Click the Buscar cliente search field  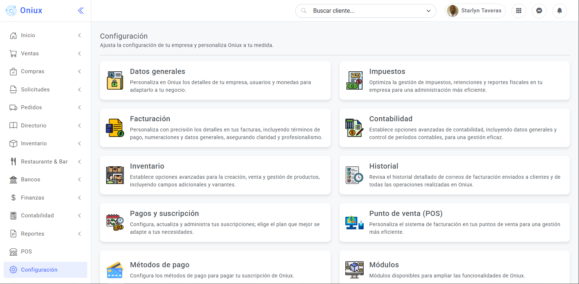coord(366,11)
